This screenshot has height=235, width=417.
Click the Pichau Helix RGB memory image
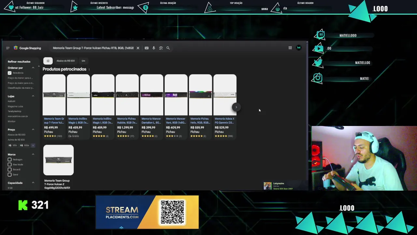[200, 95]
